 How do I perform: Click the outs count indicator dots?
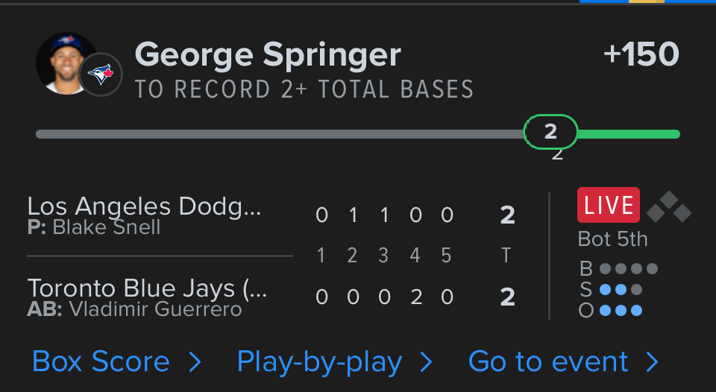pos(621,310)
